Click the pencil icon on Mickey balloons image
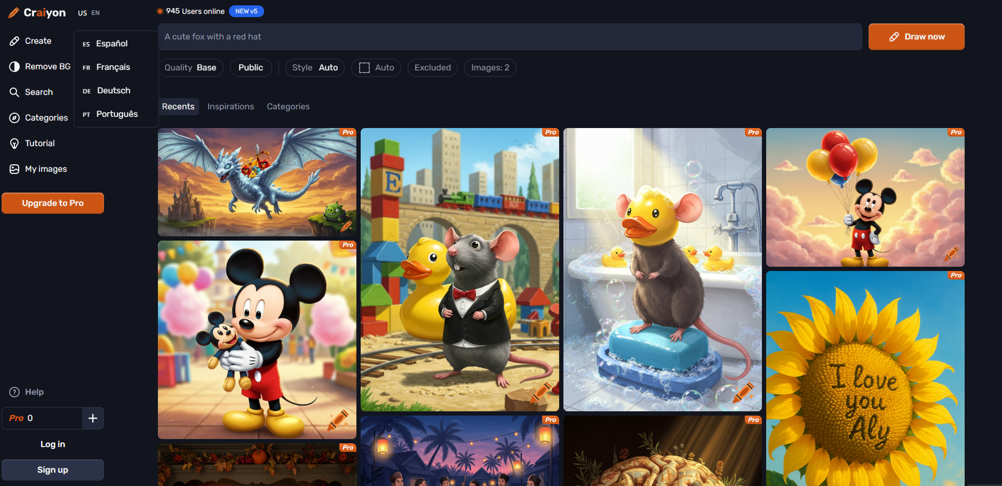The height and width of the screenshot is (486, 1002). point(951,253)
